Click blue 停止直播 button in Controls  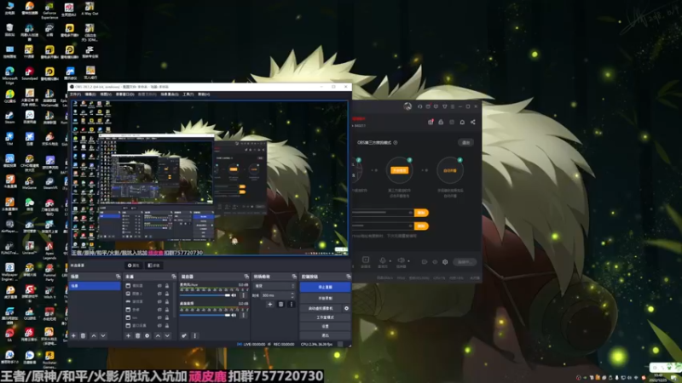pos(325,287)
